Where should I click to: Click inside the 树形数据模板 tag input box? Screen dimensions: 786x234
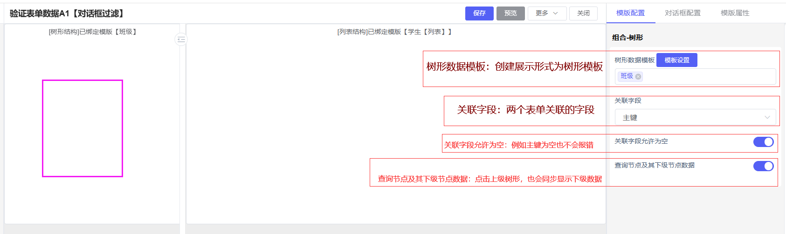tap(709, 77)
